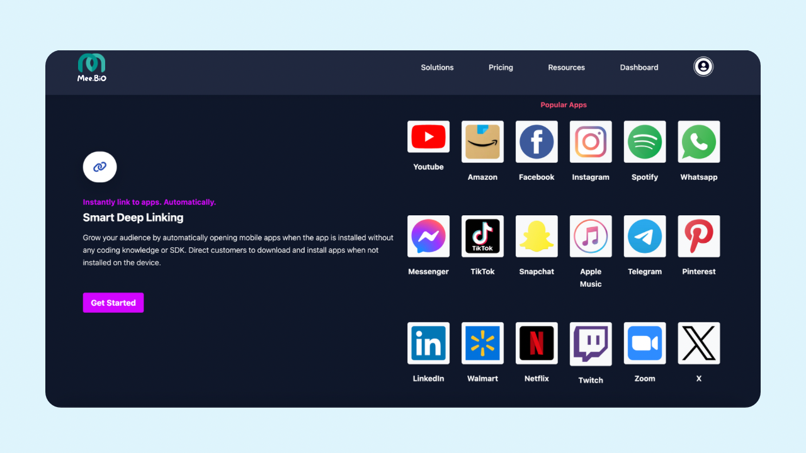Click the X label text
806x453 pixels.
coord(699,379)
